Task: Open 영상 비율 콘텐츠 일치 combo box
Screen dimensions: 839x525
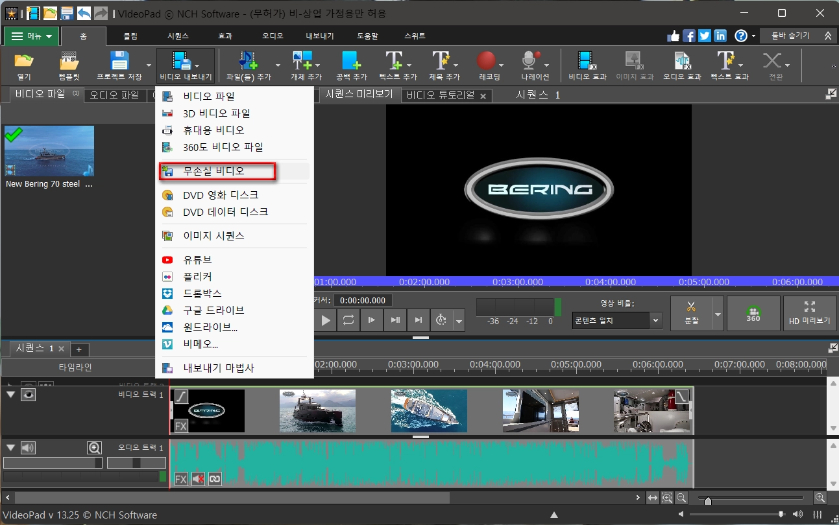Action: point(616,320)
